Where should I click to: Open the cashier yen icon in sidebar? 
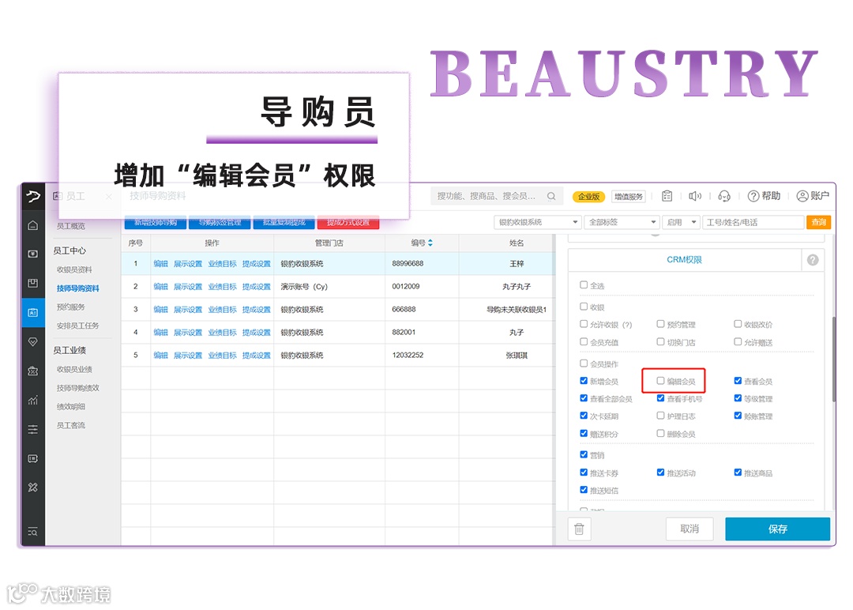click(32, 254)
